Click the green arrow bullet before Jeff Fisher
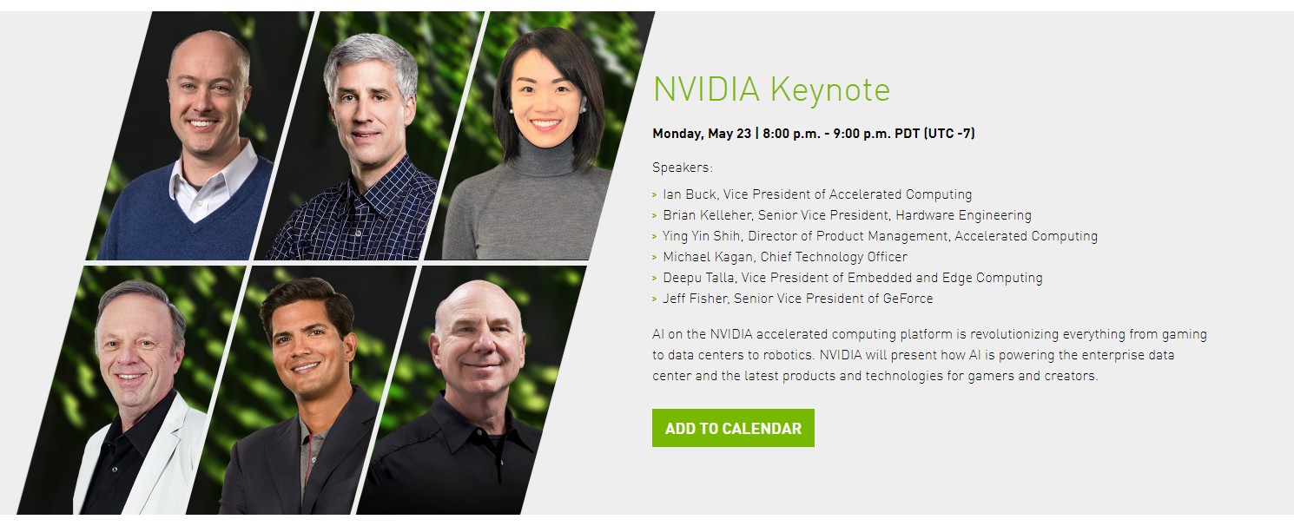This screenshot has width=1294, height=526. pos(655,299)
